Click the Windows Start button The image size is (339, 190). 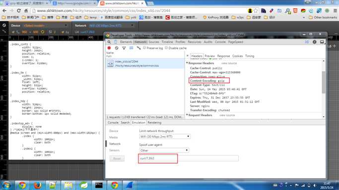click(x=6, y=186)
